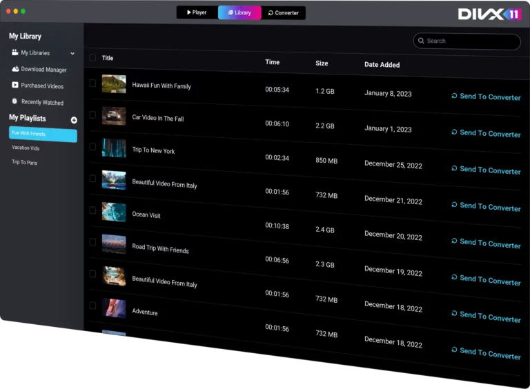Open the Adventure video thumbnail
Image resolution: width=530 pixels, height=389 pixels.
coord(114,308)
